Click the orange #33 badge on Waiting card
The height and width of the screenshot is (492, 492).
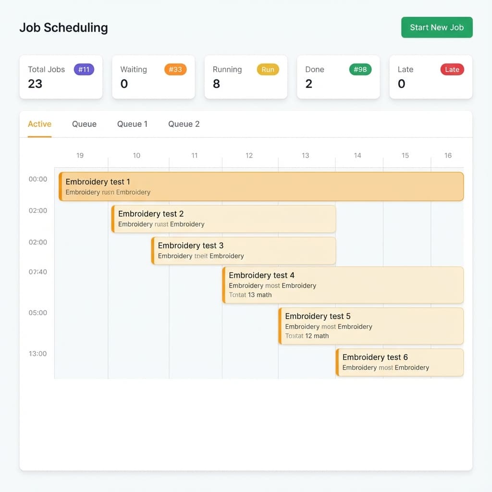tap(175, 69)
